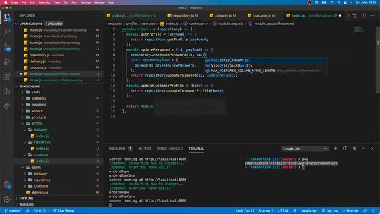Open changes compare icon in editor toolbar
The width and height of the screenshot is (380, 214).
tap(354, 15)
